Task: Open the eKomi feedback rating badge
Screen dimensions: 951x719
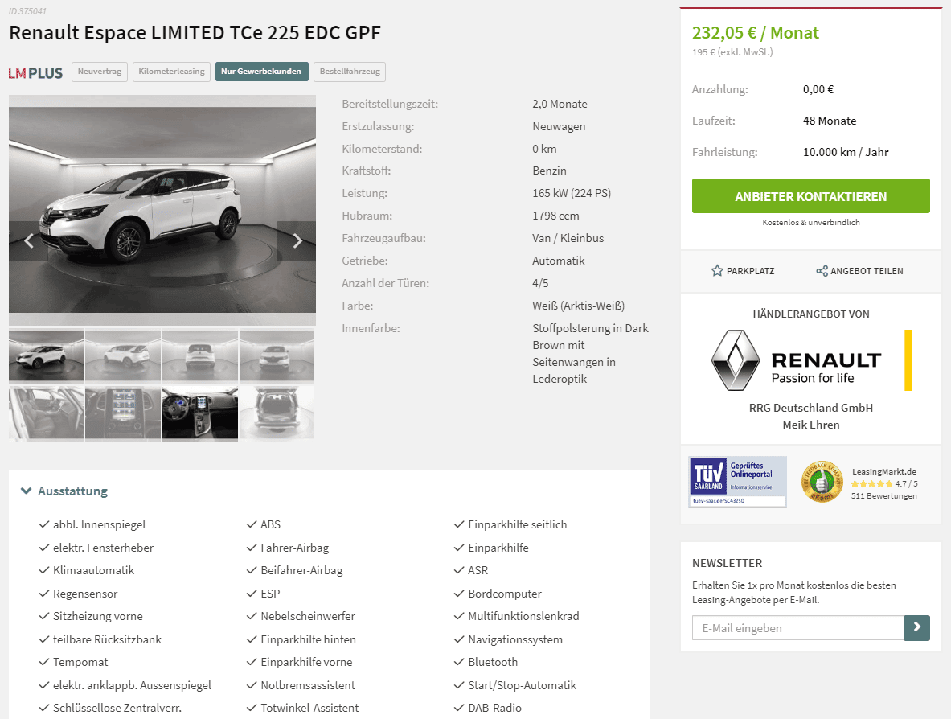Action: (822, 482)
